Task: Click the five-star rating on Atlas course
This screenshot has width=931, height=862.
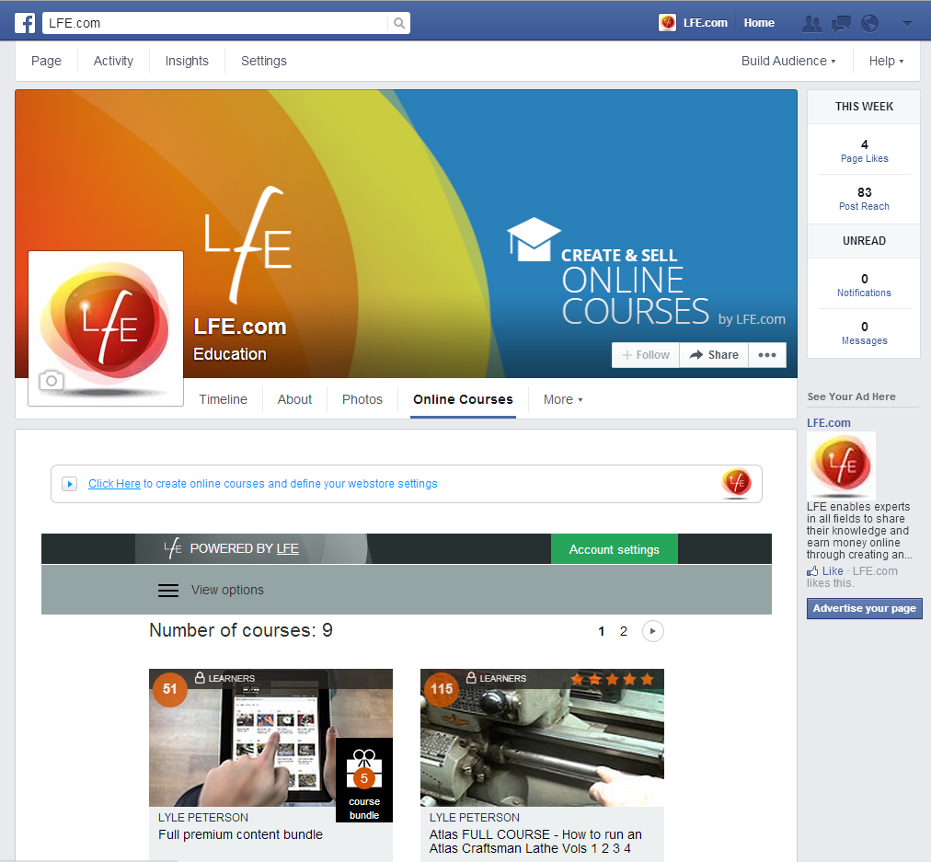Action: pyautogui.click(x=612, y=679)
